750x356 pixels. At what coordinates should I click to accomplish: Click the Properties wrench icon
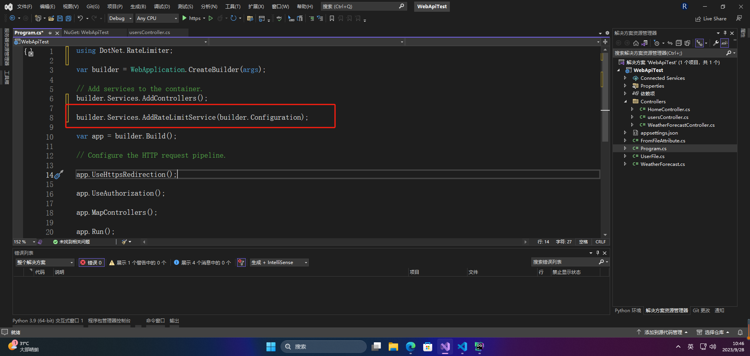pyautogui.click(x=716, y=43)
